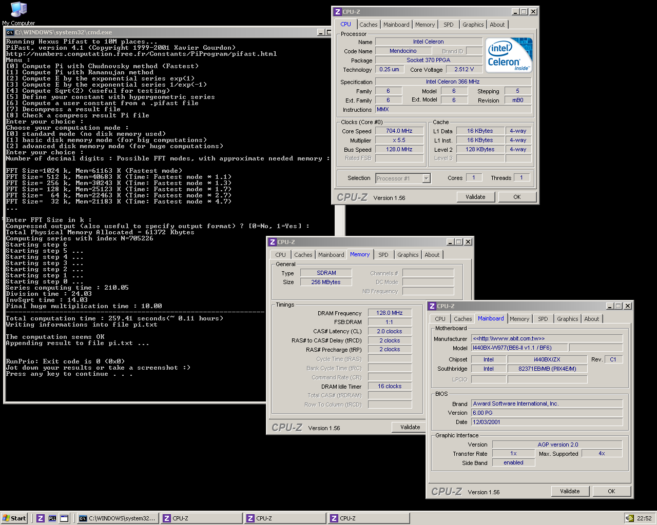Screen dimensions: 657x525
Task: Click the Award Software BIOS brand field
Action: pos(547,404)
